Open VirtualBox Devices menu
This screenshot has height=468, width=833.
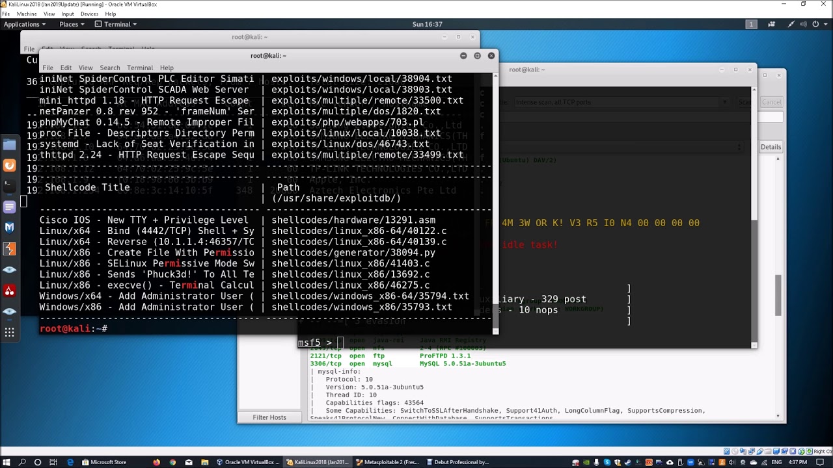(89, 14)
